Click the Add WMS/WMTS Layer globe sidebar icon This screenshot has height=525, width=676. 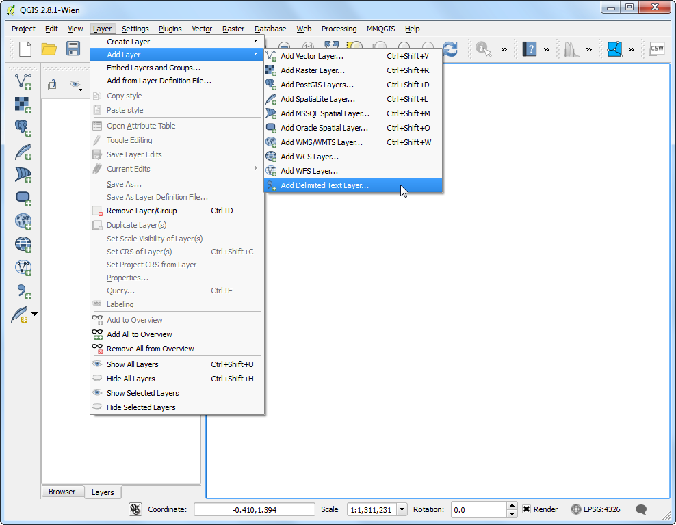(23, 221)
